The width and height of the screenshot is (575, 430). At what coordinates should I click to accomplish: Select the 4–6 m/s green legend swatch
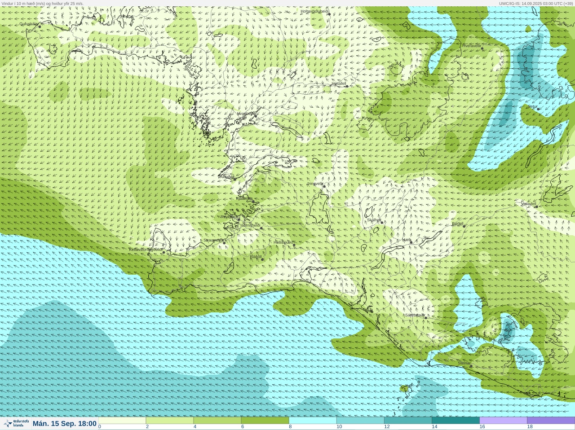[217, 421]
